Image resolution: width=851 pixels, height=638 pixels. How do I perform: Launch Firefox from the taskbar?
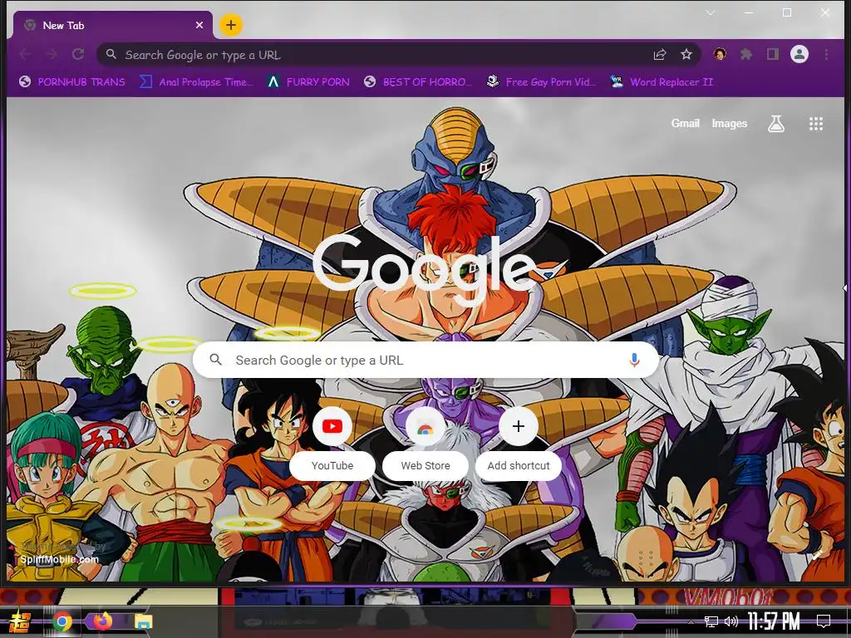[x=102, y=621]
